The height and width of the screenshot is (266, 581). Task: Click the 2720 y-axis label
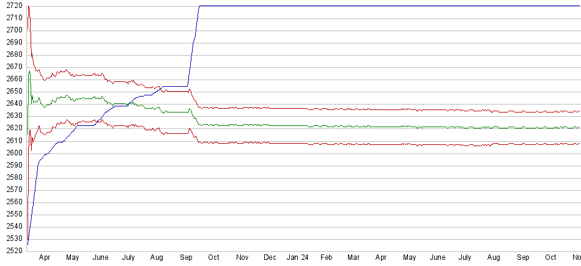15,6
